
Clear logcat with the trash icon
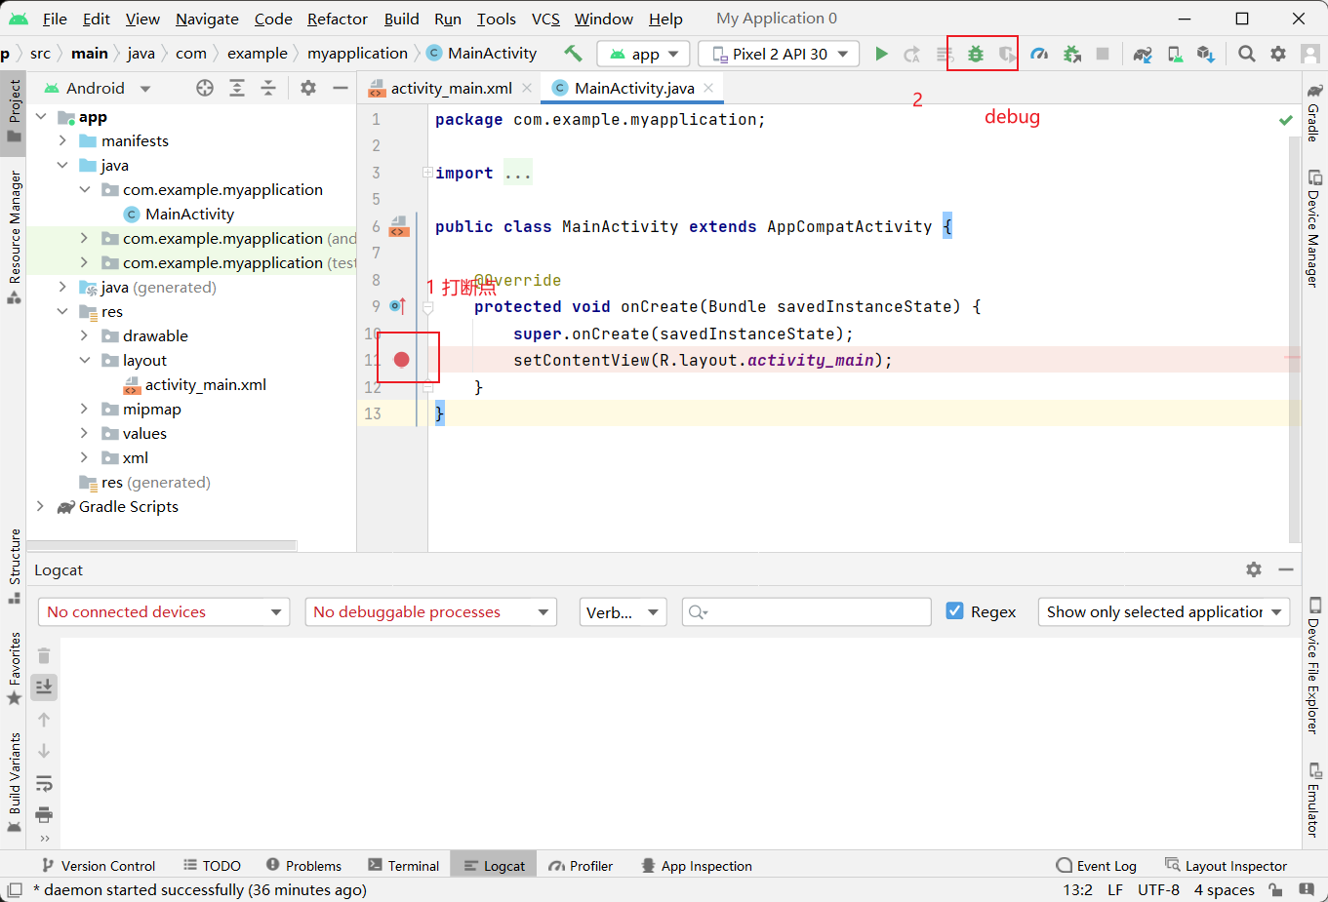tap(44, 655)
